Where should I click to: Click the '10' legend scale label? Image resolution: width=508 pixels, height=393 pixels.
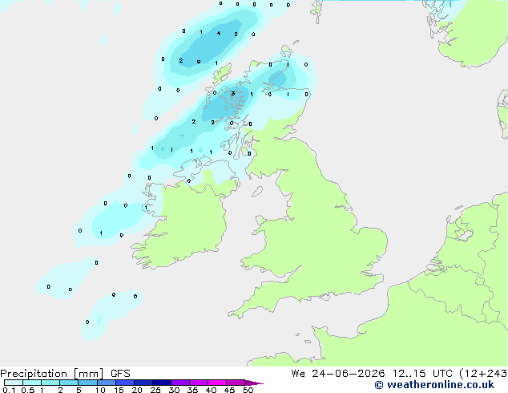point(100,390)
